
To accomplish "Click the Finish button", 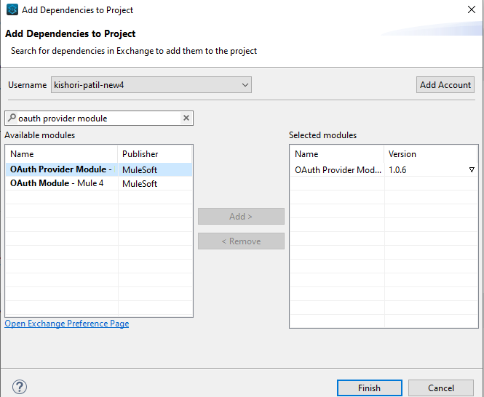I will pyautogui.click(x=370, y=388).
